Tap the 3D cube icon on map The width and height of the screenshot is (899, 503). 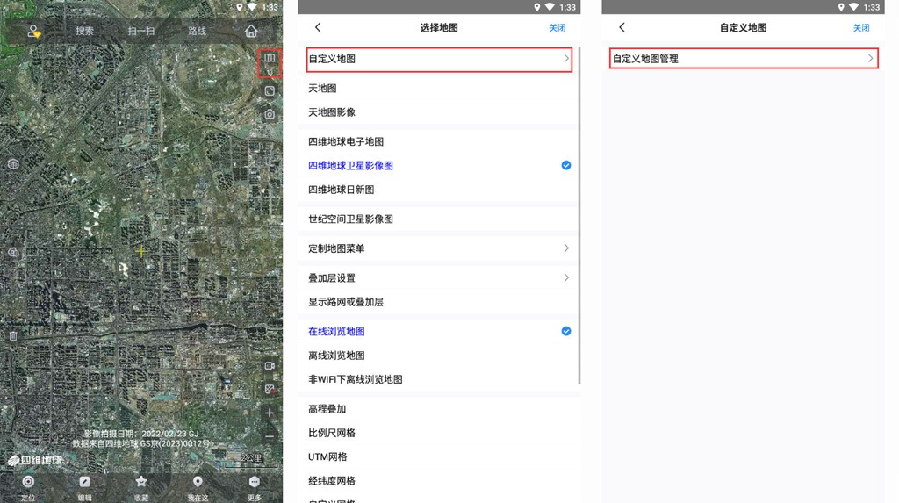(x=13, y=164)
